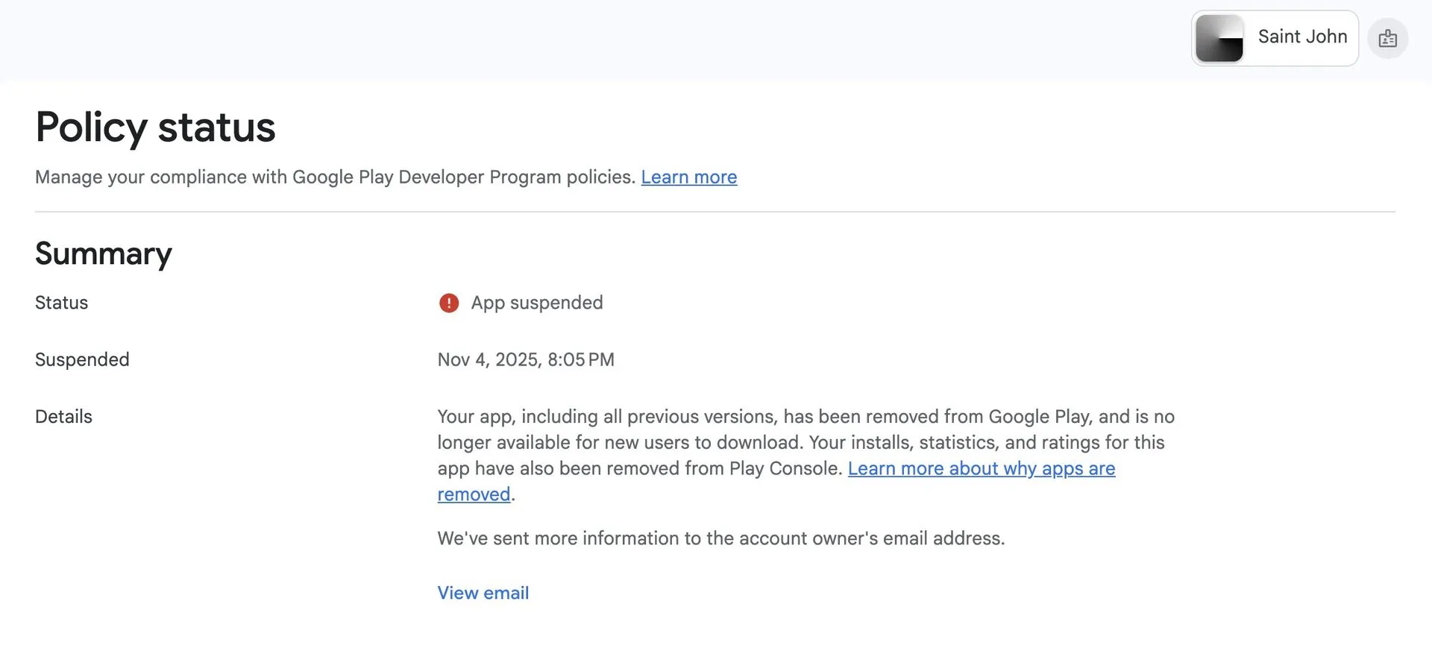Click the Saint John account avatar
This screenshot has height=645, width=1432.
click(x=1219, y=38)
